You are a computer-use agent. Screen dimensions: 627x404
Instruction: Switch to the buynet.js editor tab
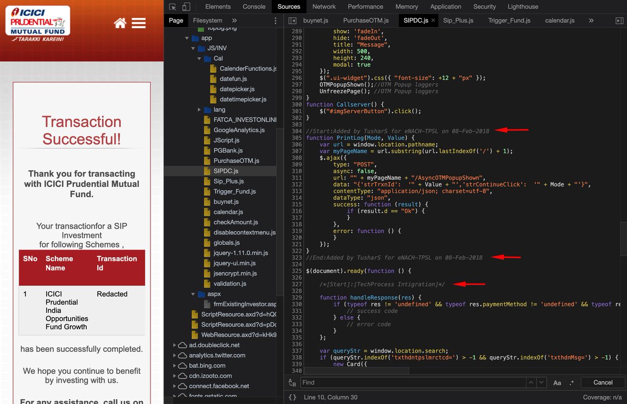click(x=315, y=20)
